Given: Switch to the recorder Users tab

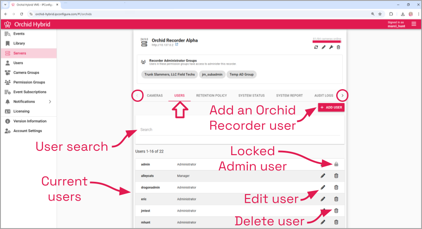Looking at the screenshot, I should tap(179, 95).
